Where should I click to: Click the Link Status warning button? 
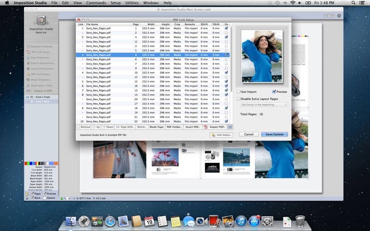pos(221,134)
